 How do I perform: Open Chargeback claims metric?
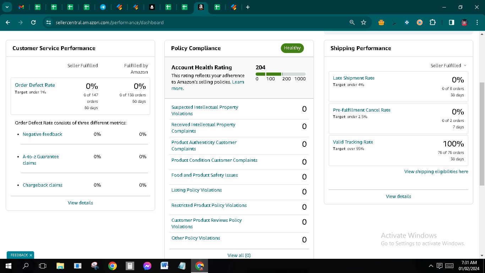43,185
